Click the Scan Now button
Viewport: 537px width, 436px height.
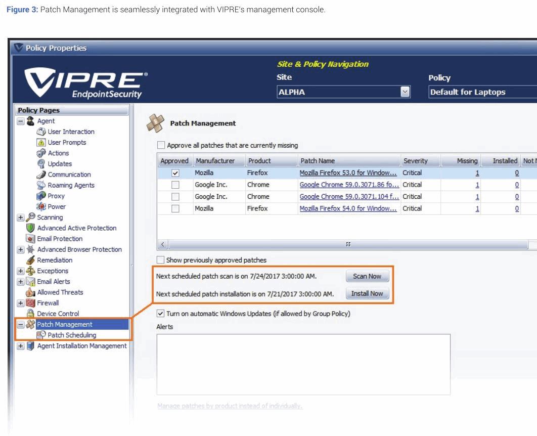(367, 276)
